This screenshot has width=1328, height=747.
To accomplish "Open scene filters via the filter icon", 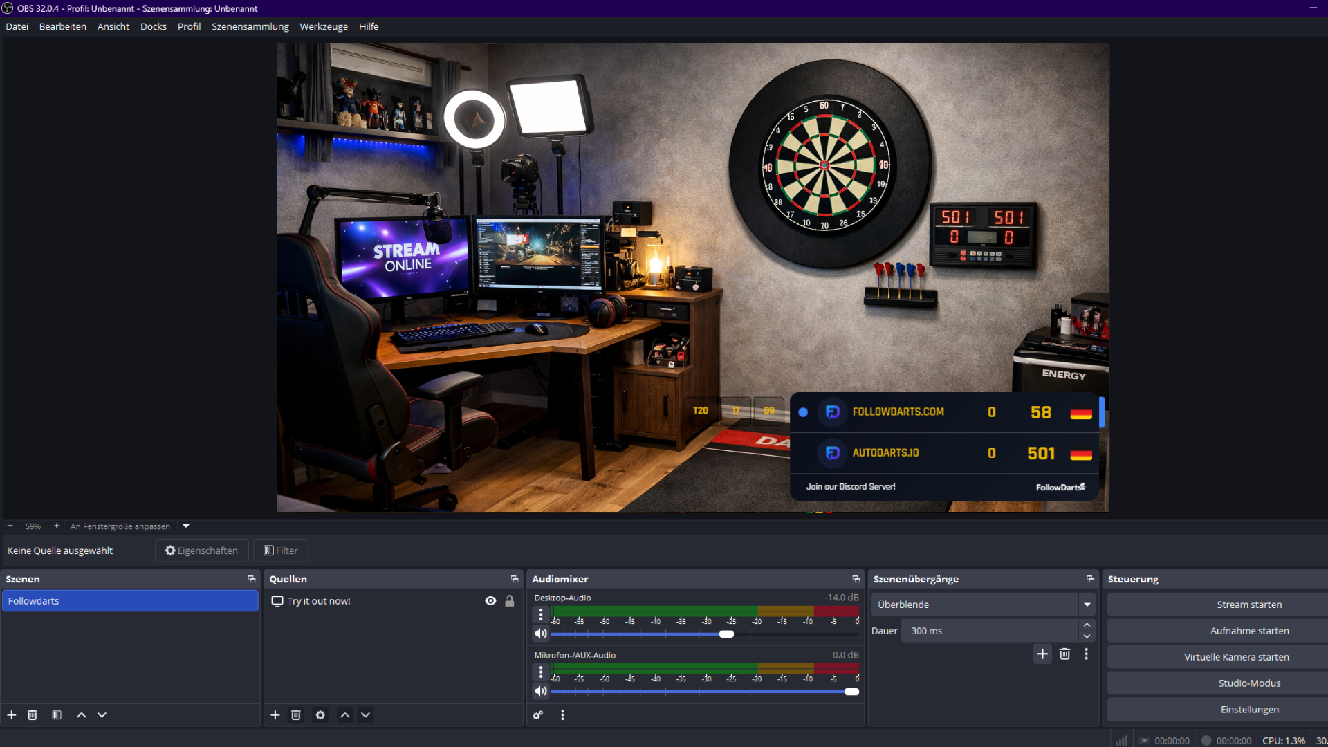I will pos(56,714).
